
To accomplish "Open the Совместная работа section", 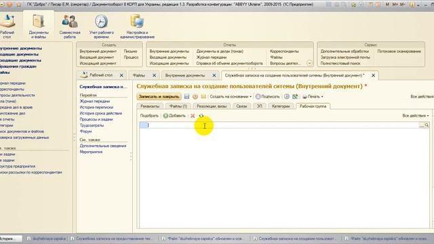I will coord(70,26).
